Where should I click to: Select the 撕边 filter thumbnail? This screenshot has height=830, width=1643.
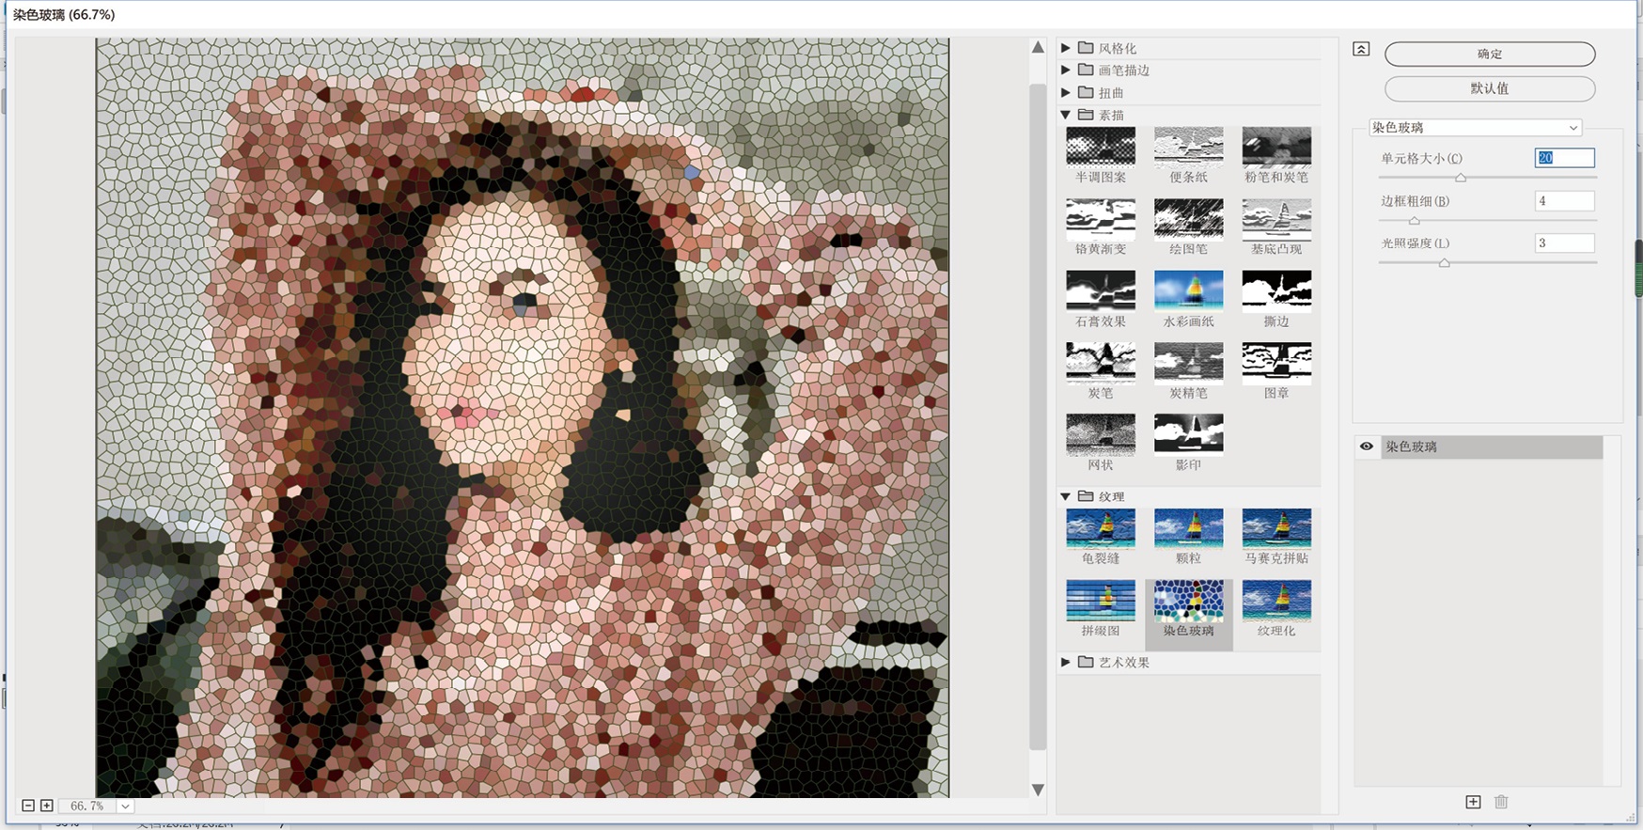(1276, 290)
